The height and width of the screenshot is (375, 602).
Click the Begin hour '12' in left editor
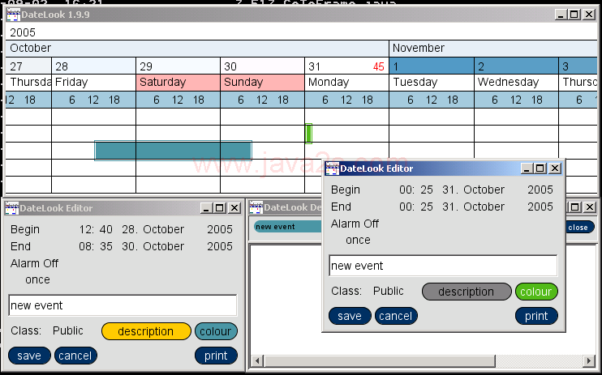(86, 229)
